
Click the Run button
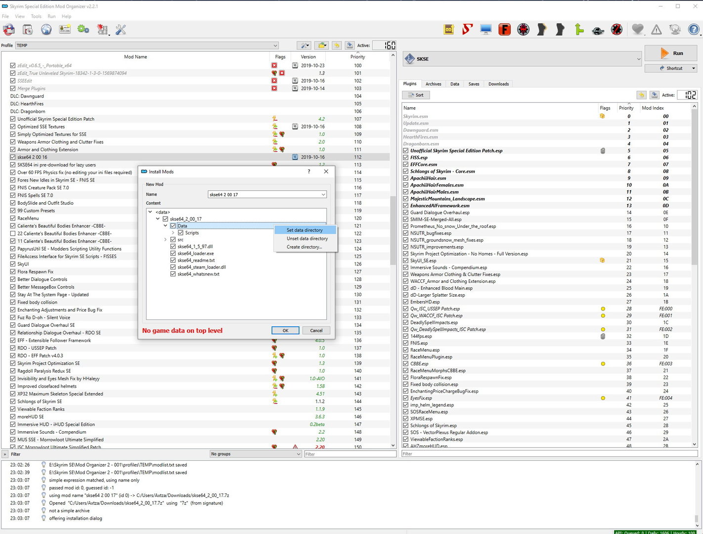(x=671, y=53)
